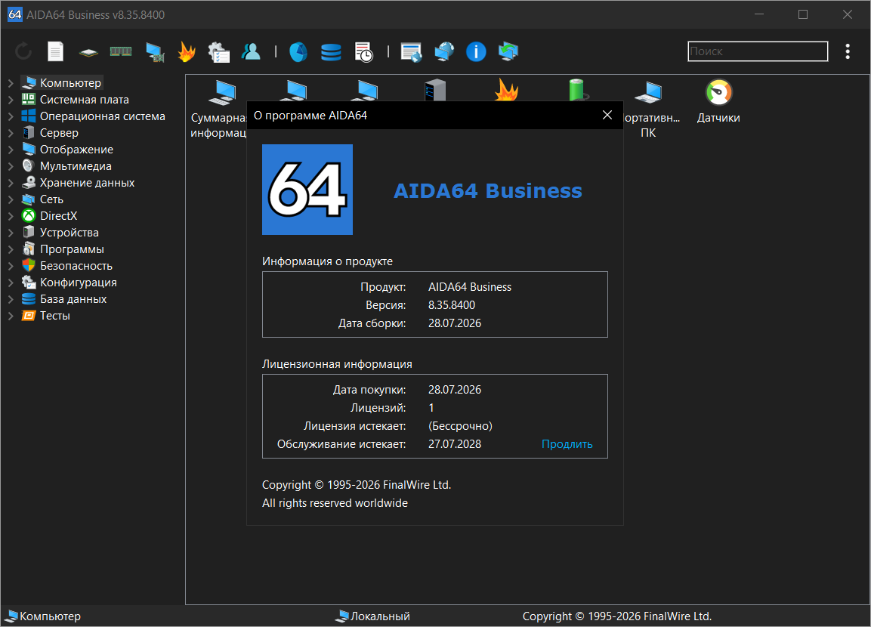Click All rights reserved worldwide text
This screenshot has height=627, width=871.
pos(335,502)
